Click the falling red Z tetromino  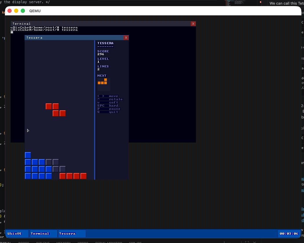(x=56, y=110)
